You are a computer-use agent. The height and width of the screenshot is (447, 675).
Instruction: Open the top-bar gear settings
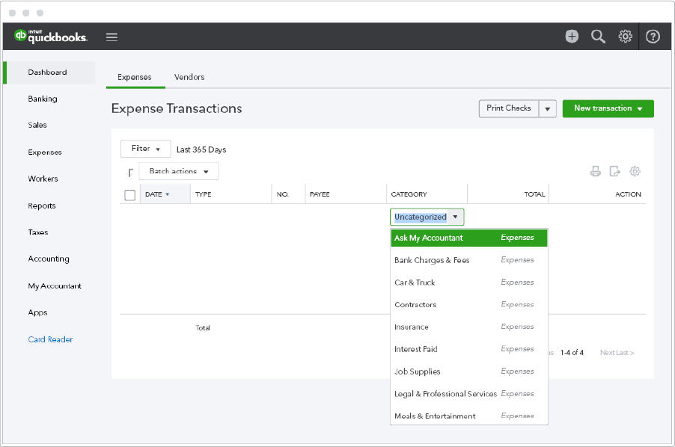click(625, 37)
